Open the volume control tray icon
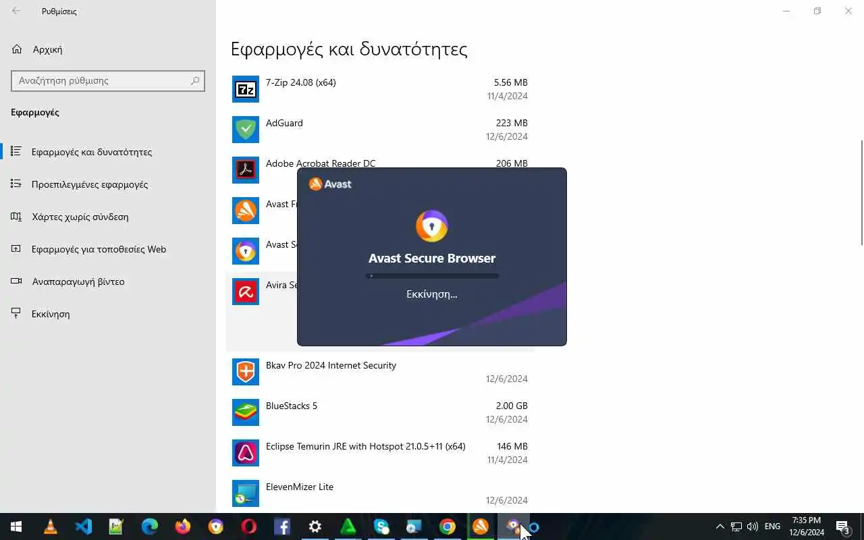Viewport: 864px width, 540px height. pos(753,526)
